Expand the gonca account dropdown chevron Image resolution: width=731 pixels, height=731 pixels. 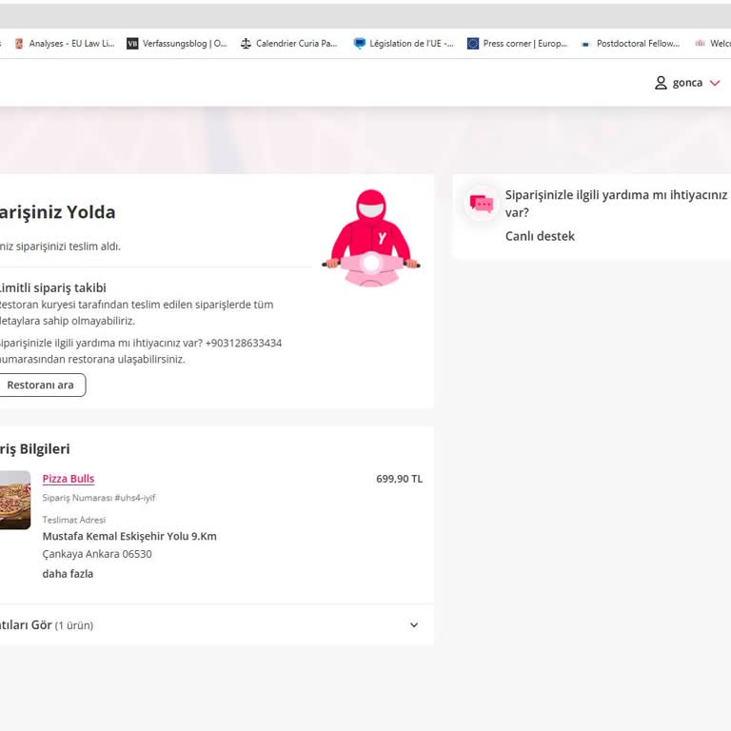(x=715, y=83)
